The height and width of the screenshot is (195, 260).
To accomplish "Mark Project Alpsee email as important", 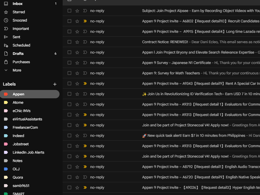I will tap(85, 11).
